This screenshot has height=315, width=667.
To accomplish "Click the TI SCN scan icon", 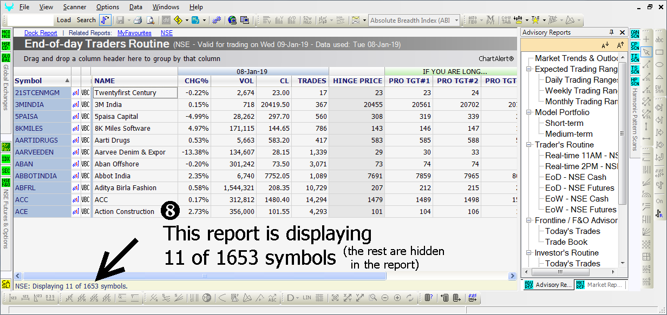I will [635, 58].
